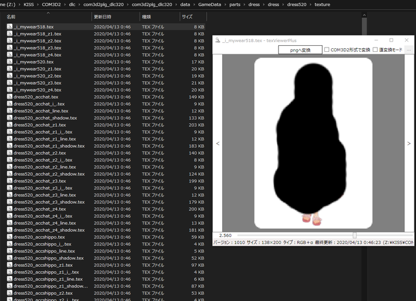Select file dress520_acchat_i_.tex

[x=39, y=104]
